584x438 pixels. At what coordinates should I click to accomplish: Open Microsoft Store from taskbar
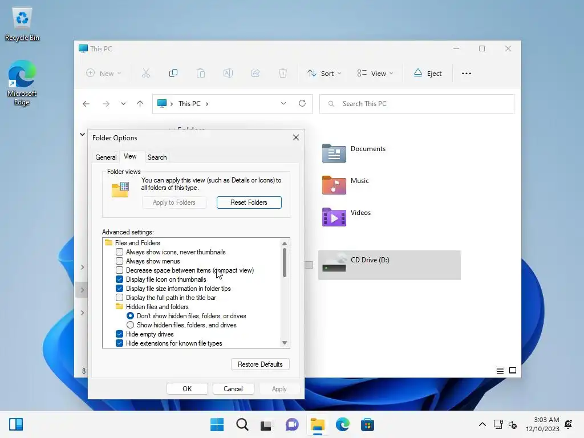pos(367,424)
